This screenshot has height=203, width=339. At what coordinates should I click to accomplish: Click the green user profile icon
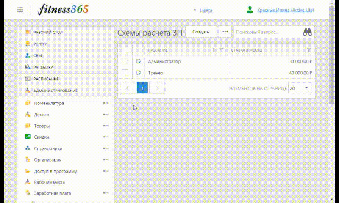(250, 10)
